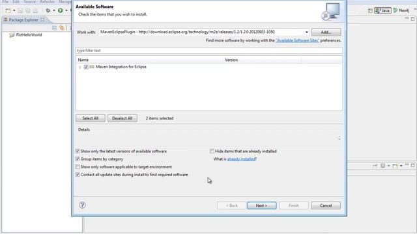This screenshot has width=417, height=234.
Task: Click the Open Perspective icon
Action: pyautogui.click(x=370, y=10)
